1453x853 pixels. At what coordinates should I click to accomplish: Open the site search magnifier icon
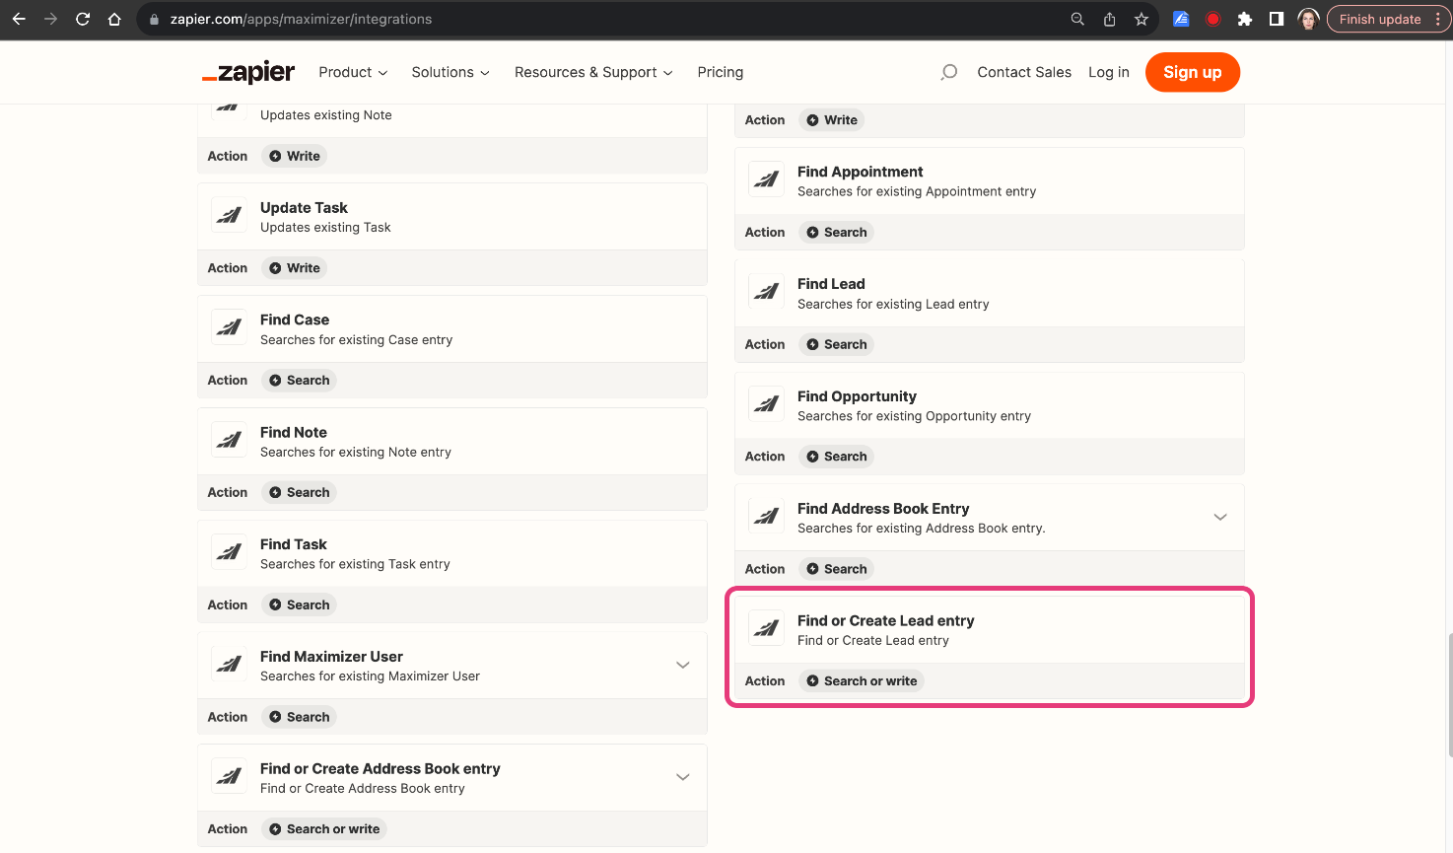[949, 72]
